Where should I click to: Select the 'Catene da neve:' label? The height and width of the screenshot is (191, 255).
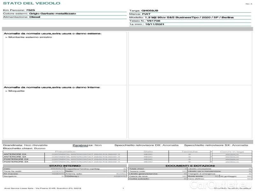coord(139,176)
